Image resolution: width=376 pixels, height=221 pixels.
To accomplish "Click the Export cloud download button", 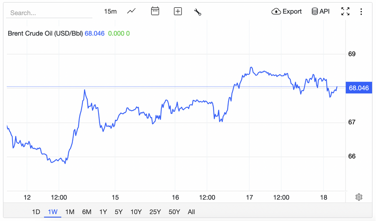I will (x=286, y=11).
